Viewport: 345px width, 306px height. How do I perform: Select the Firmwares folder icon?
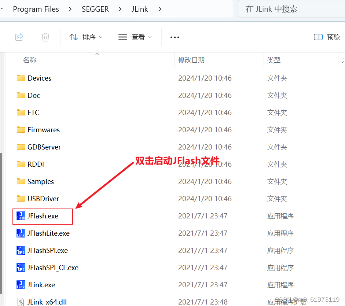pos(21,130)
